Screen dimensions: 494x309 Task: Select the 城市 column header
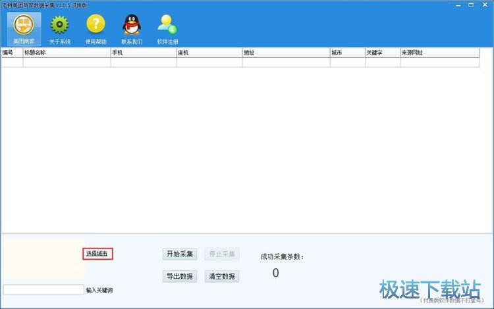348,53
